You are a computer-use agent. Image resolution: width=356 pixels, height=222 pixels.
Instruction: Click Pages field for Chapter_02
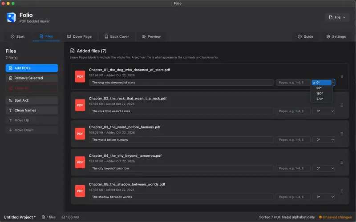point(293,111)
